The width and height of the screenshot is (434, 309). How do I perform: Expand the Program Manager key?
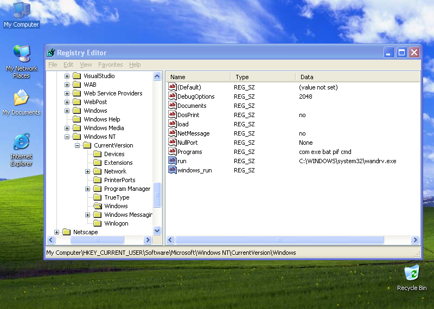click(87, 189)
